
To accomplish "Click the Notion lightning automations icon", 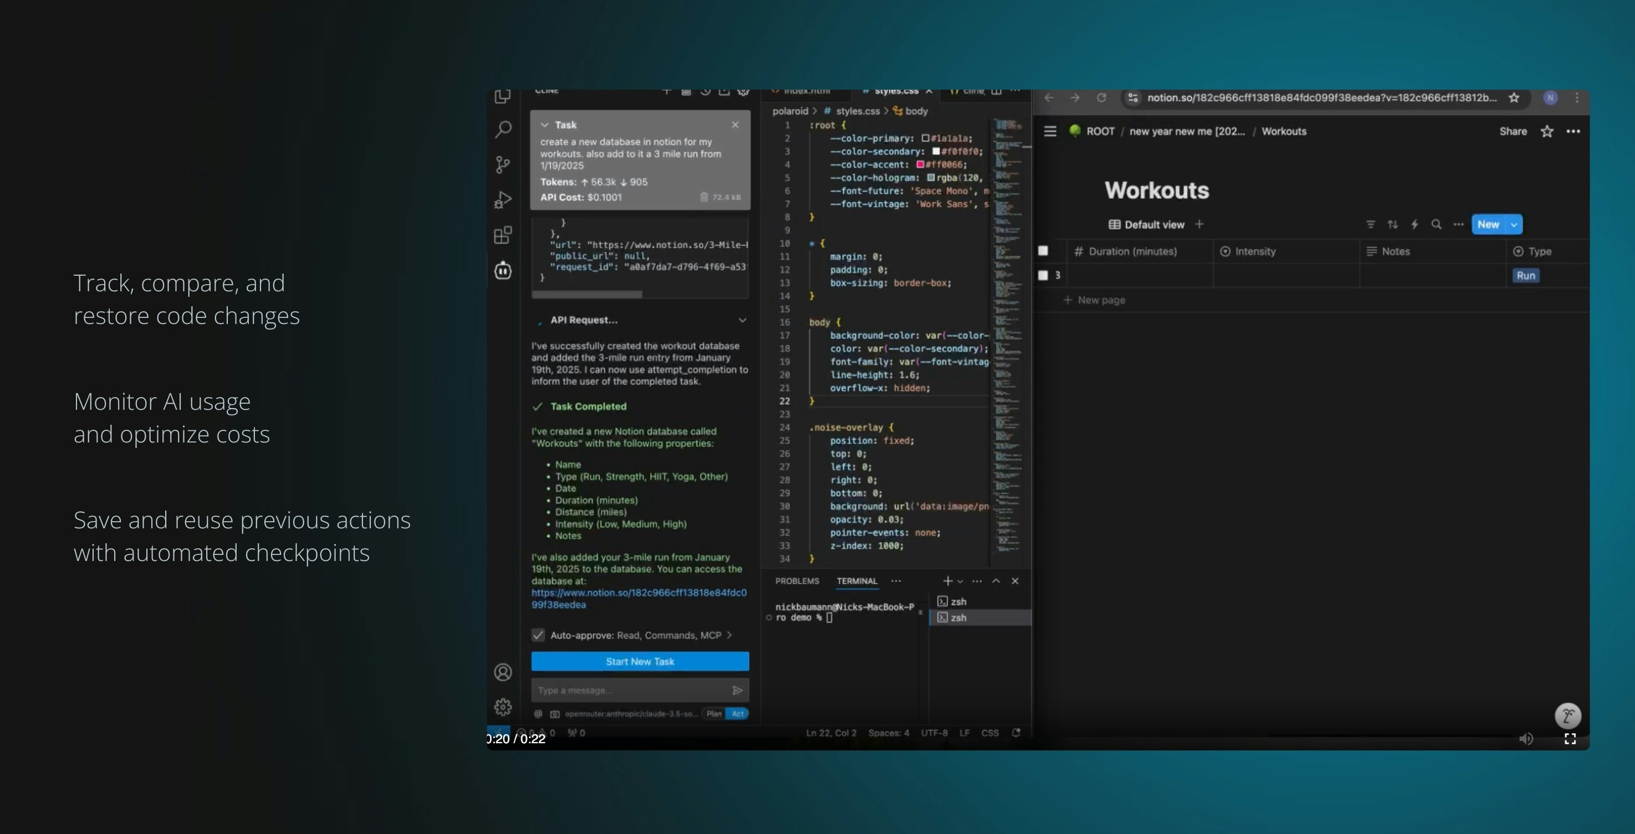I will point(1414,224).
